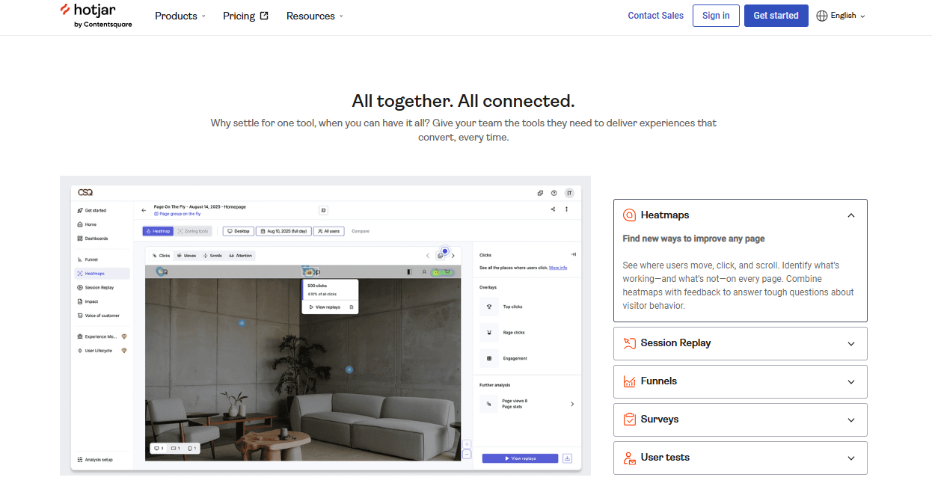Click the Sign in button
This screenshot has height=504, width=932.
click(716, 16)
